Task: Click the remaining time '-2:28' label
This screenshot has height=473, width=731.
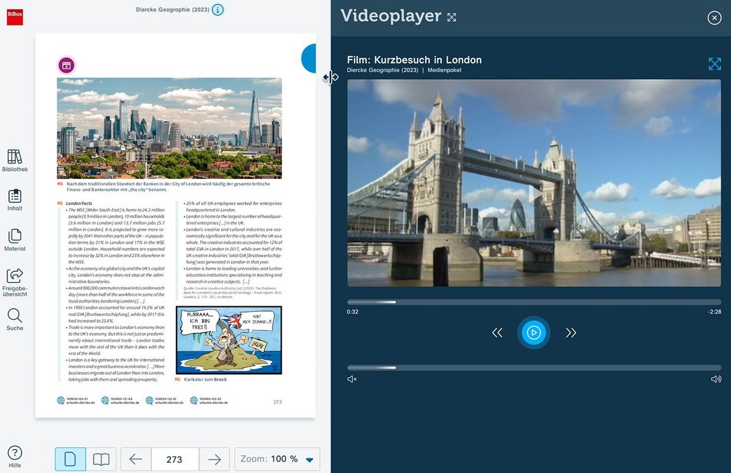Action: point(714,312)
